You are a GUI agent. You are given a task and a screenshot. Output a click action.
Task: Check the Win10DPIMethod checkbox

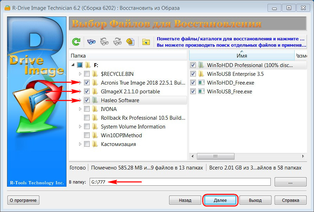(87, 135)
